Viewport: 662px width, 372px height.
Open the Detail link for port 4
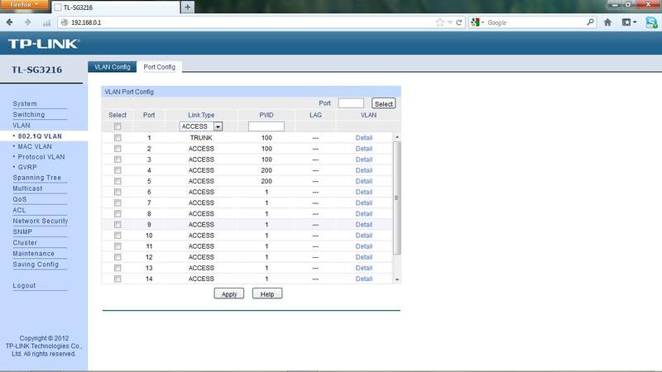click(364, 170)
